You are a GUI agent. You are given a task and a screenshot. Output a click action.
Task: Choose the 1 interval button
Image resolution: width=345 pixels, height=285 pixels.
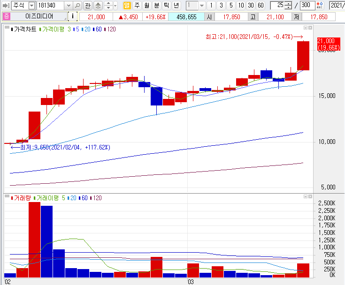[x=211, y=5]
